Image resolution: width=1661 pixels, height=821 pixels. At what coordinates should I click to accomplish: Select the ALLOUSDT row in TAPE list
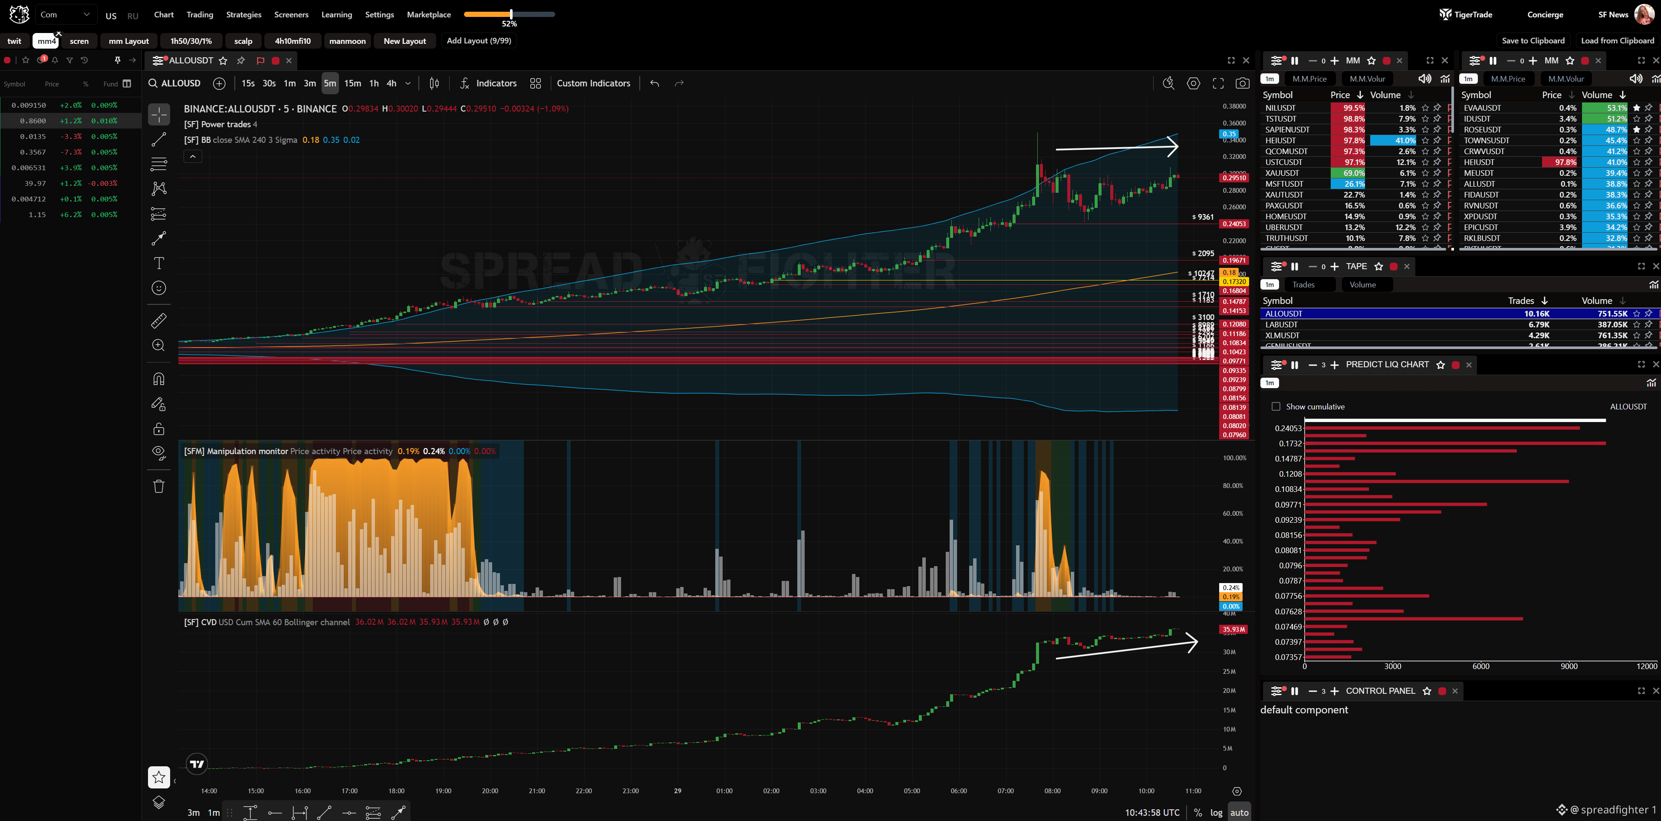click(1460, 313)
